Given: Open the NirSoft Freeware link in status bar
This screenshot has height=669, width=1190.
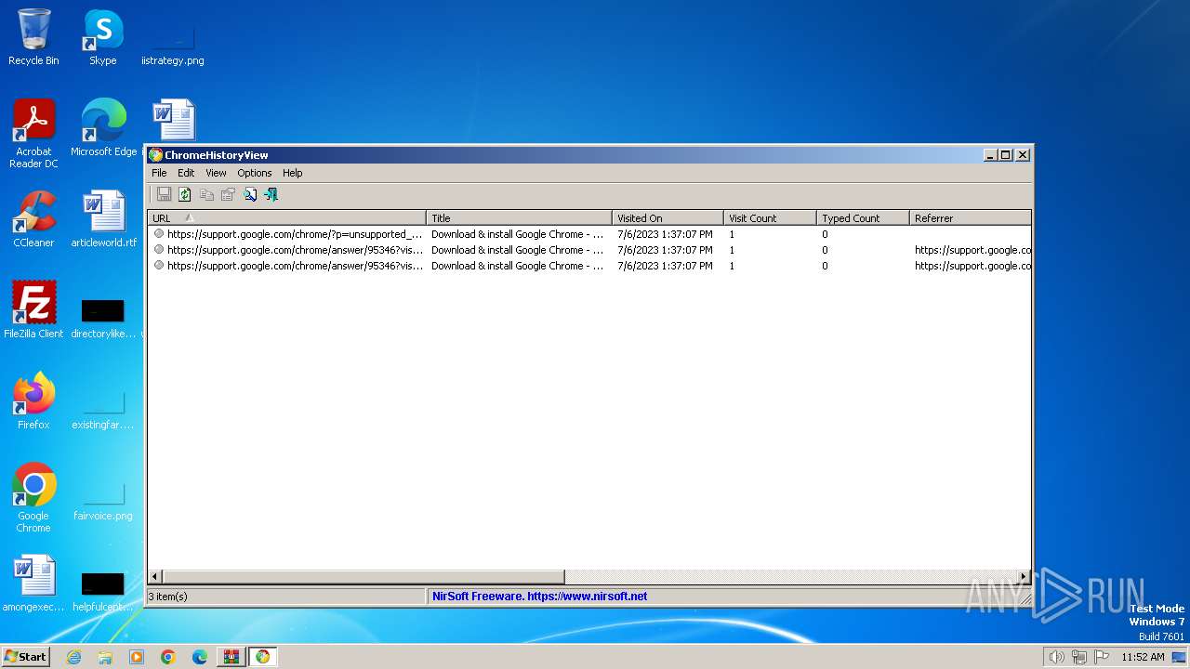Looking at the screenshot, I should (539, 597).
